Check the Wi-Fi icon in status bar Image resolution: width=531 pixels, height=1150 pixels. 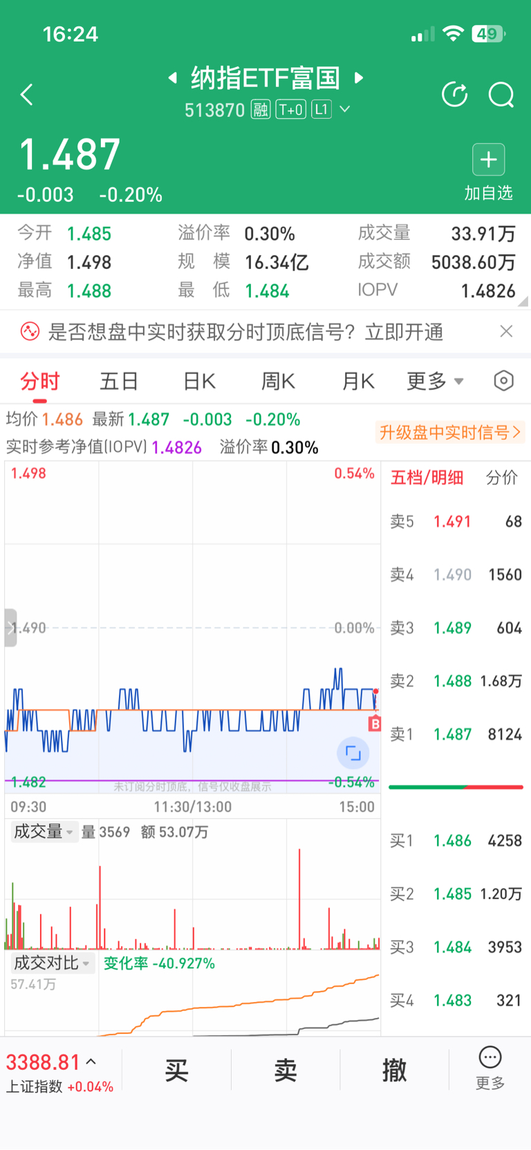pos(453,33)
